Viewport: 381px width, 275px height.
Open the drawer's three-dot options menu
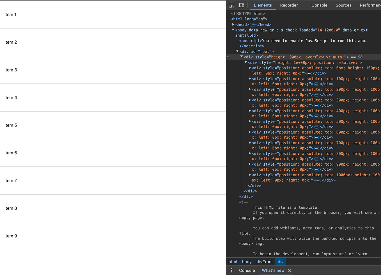[x=231, y=270]
